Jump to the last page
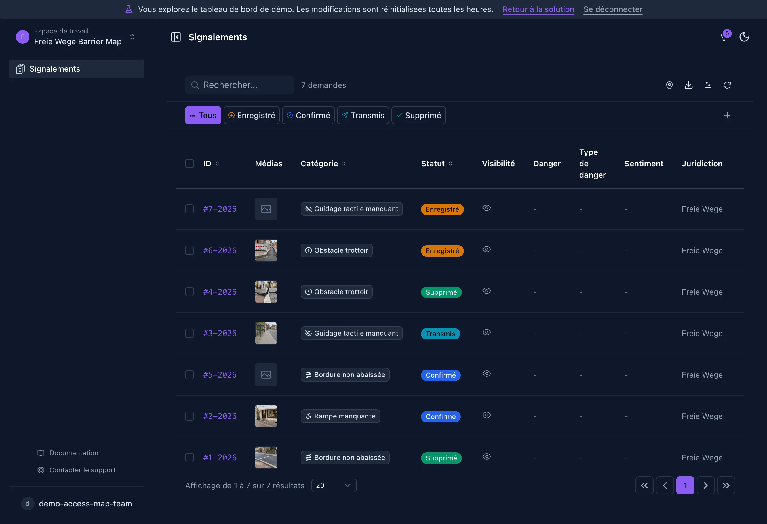Screen dimensions: 767x524 726,485
